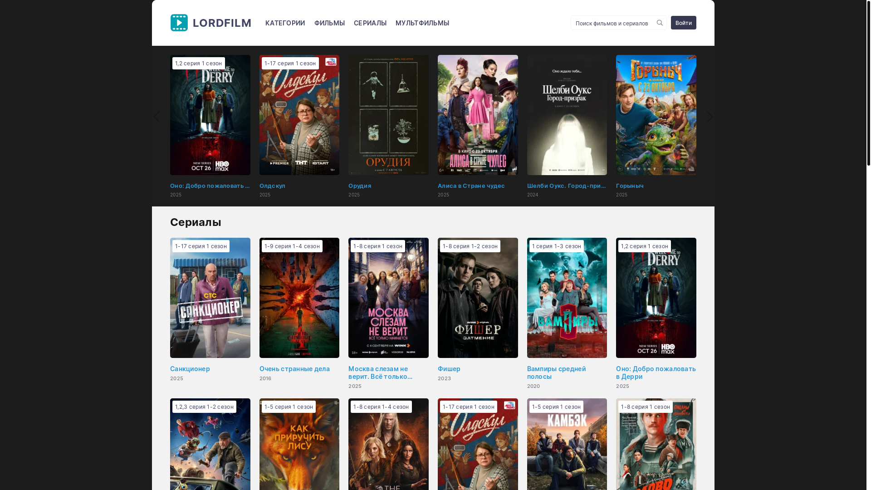Open Вампиры средней полосы poster
The image size is (871, 490).
pyautogui.click(x=567, y=298)
